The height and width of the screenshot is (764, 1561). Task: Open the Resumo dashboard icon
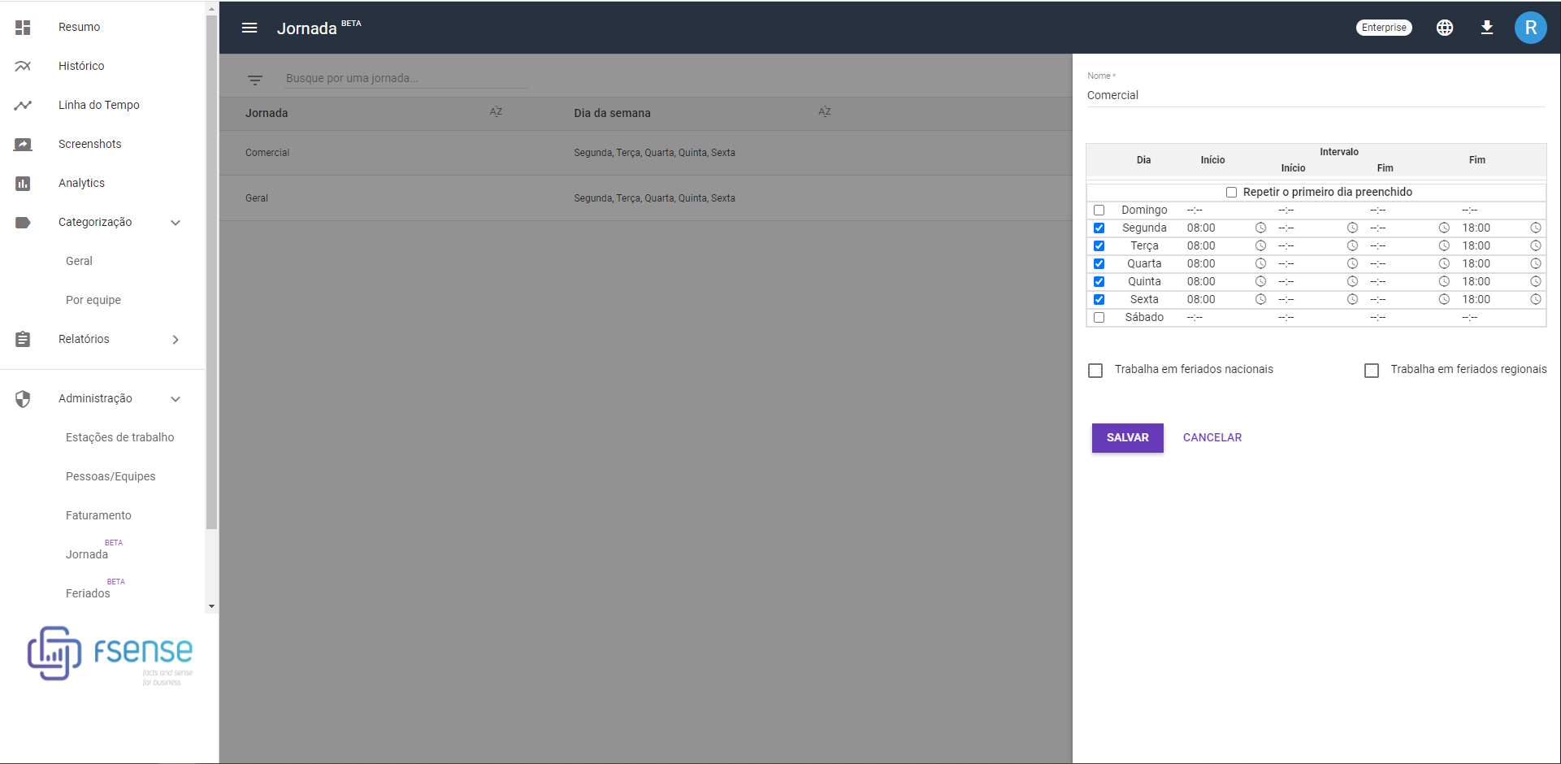23,27
